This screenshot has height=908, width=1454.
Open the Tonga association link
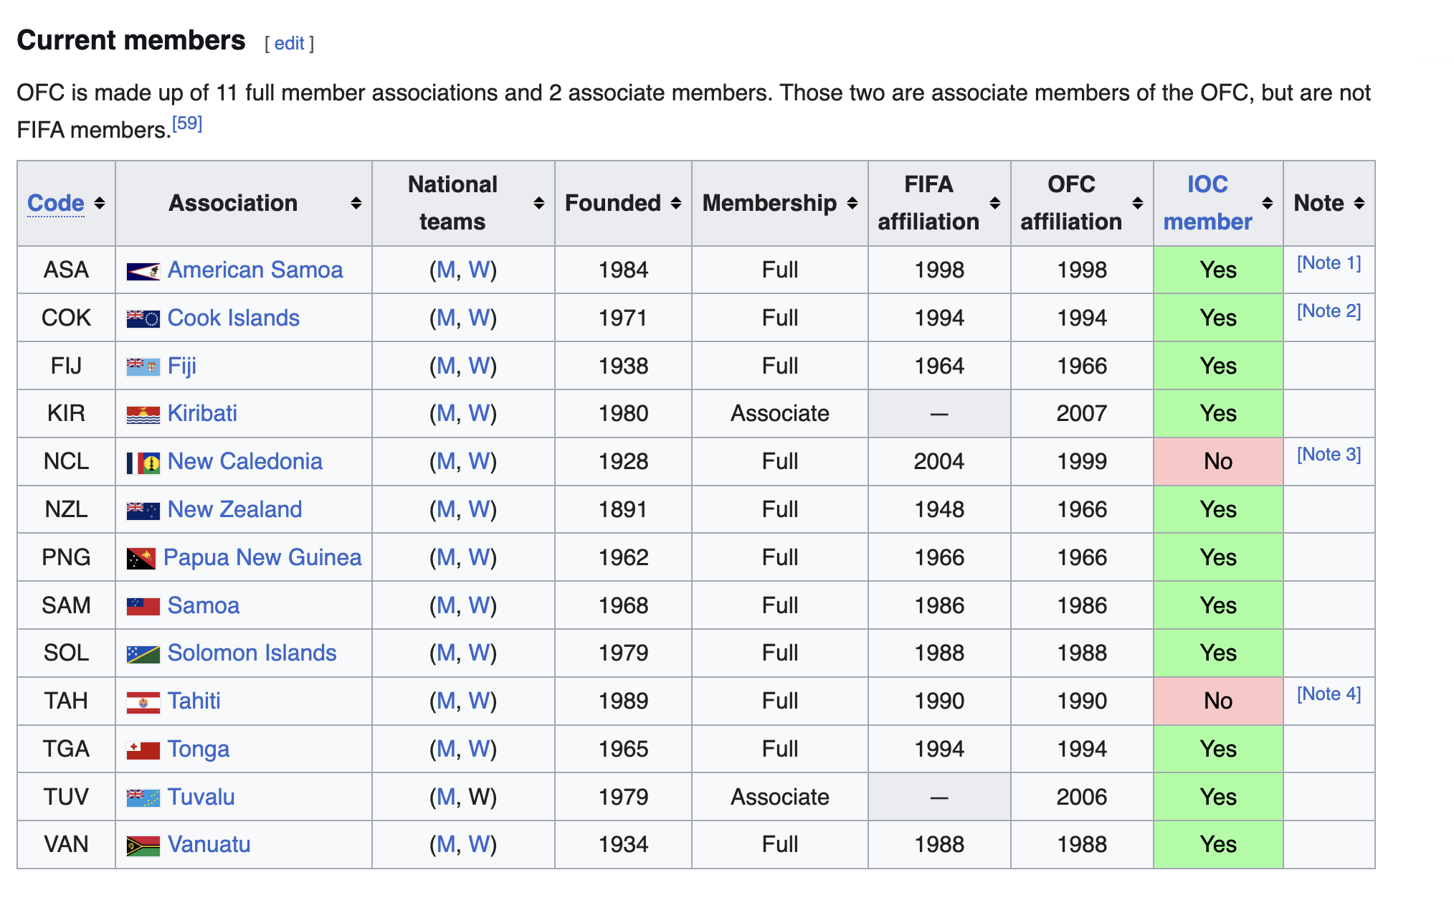point(199,749)
